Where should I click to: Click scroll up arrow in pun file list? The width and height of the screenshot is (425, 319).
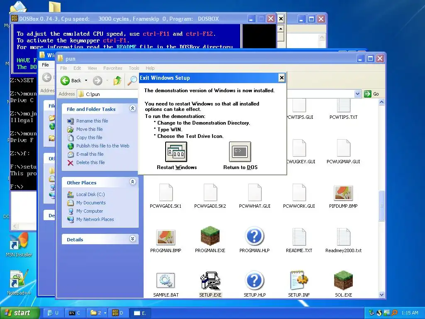pos(382,102)
